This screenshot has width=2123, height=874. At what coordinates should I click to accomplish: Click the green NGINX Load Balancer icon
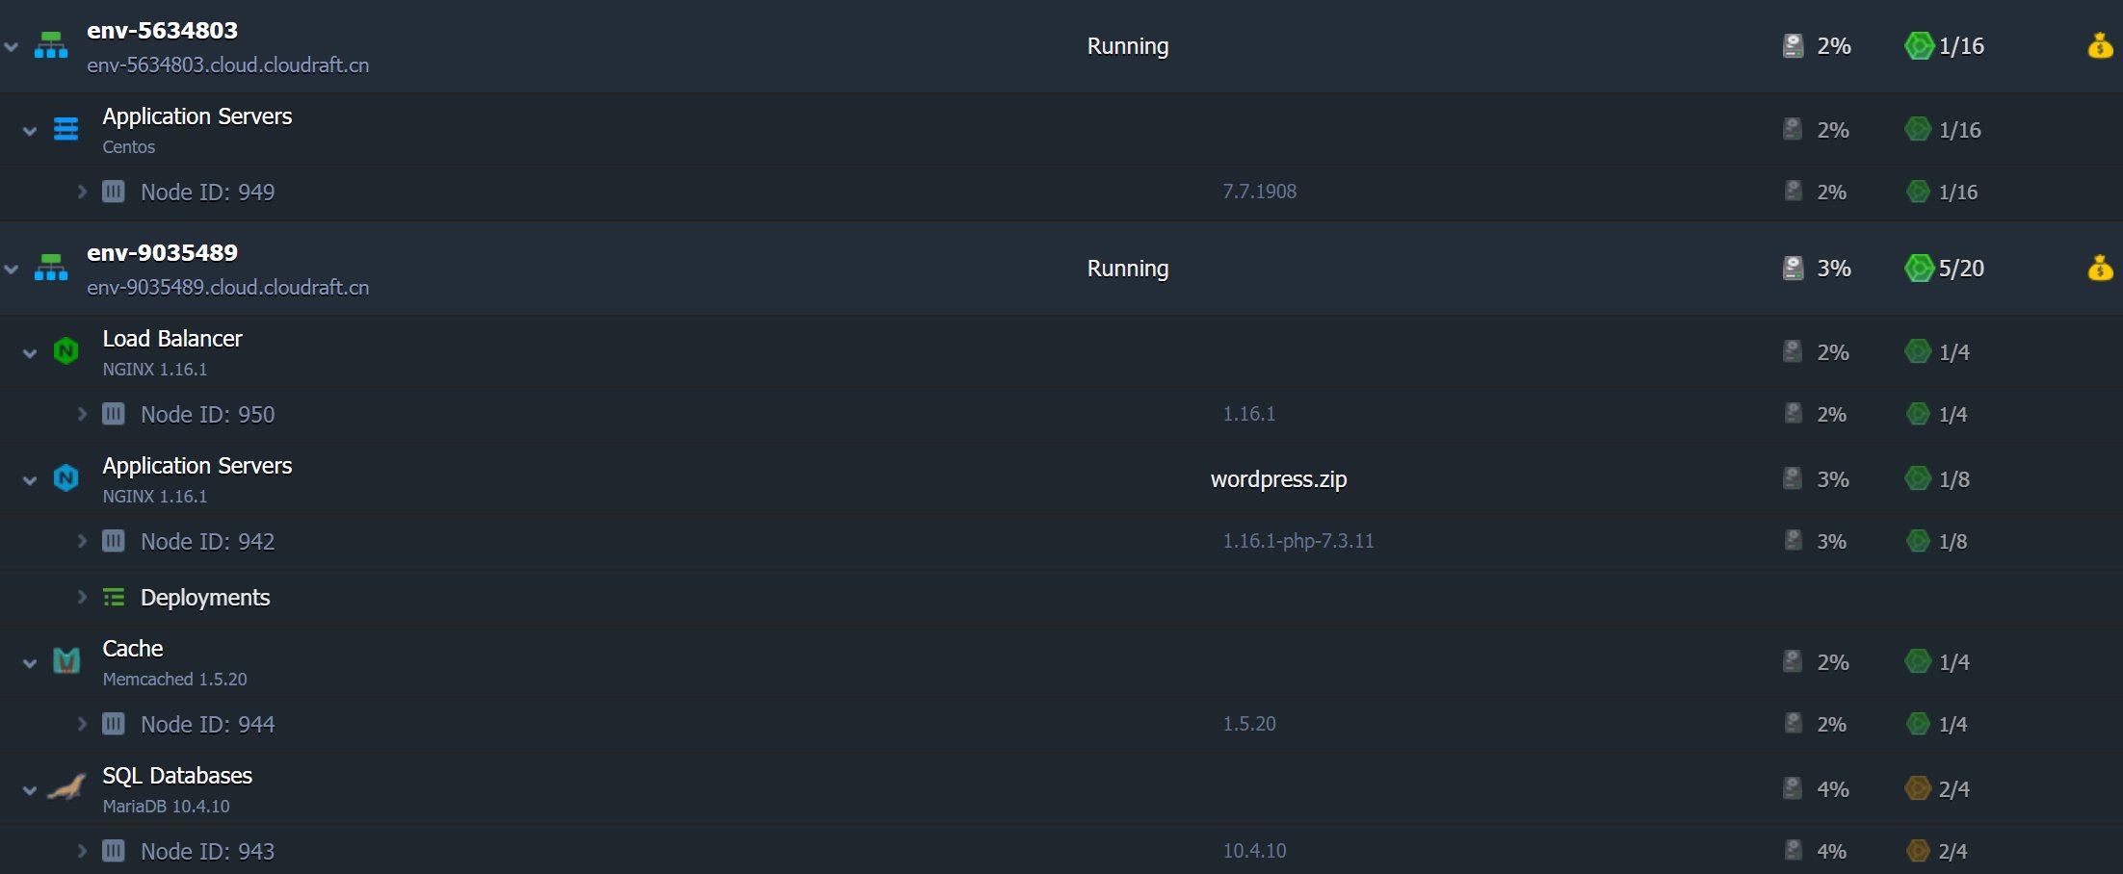66,351
